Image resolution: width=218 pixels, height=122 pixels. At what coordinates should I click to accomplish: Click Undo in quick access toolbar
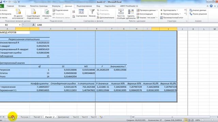tap(4, 2)
